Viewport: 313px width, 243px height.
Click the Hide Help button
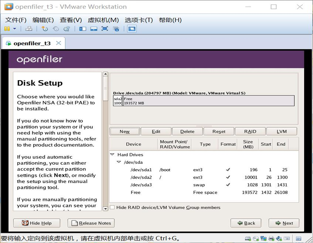(x=37, y=223)
